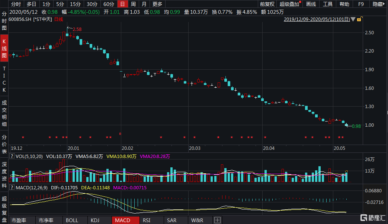Screen dimensions: 388x224
Task: Click the DEA:-0.11348 value
Action: [96, 187]
